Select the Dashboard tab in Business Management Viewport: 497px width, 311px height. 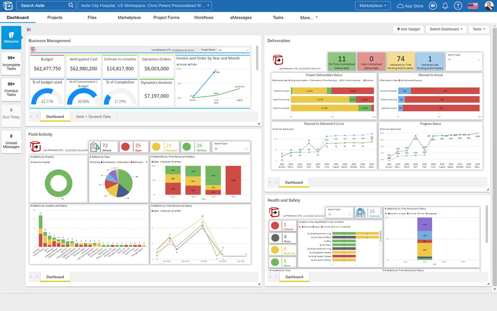tap(55, 117)
